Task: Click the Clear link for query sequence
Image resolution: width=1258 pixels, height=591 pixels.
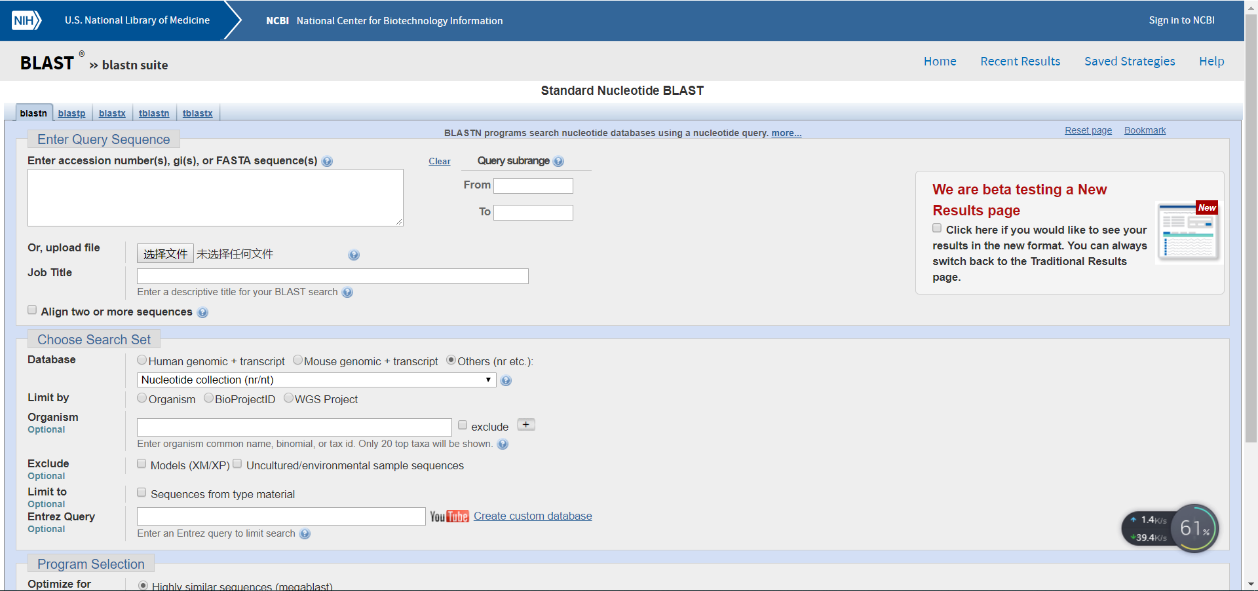Action: click(x=439, y=162)
